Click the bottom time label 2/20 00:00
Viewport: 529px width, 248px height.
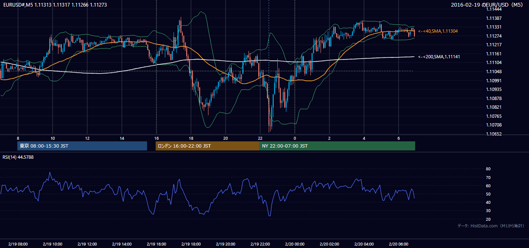point(295,244)
